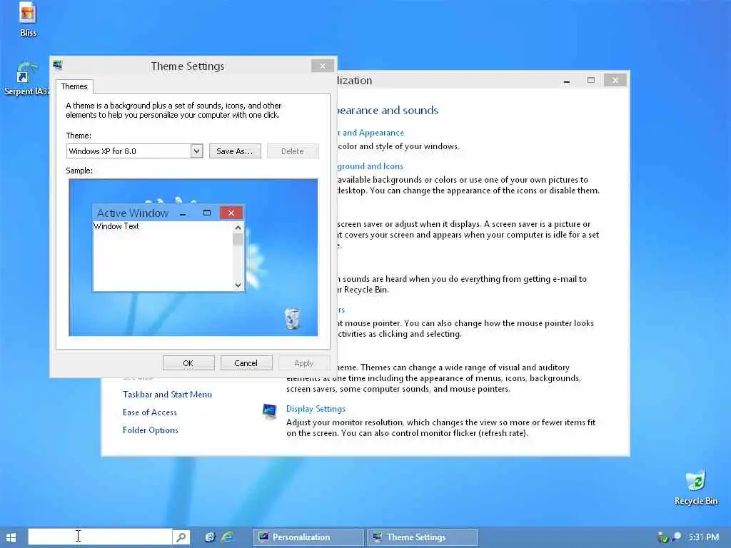Focus the taskbar search box
The image size is (731, 548).
100,537
